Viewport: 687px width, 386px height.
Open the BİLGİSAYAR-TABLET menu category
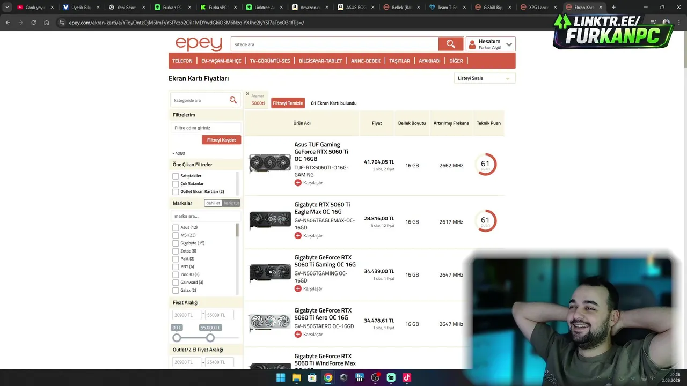tap(320, 61)
